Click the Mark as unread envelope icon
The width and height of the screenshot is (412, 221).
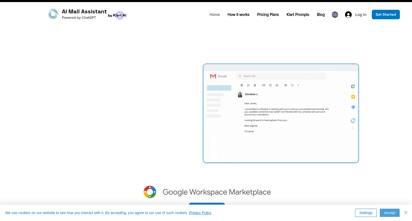[x=264, y=85]
